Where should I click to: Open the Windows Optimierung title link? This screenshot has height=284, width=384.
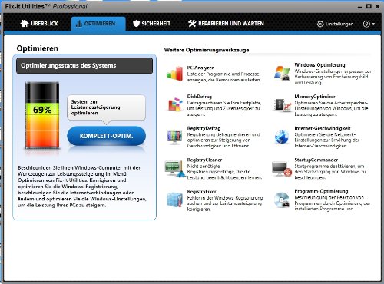319,65
